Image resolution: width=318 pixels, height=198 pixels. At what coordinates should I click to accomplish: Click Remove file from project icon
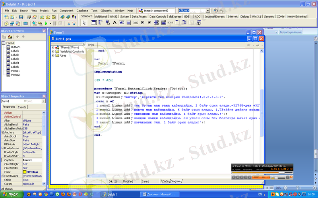(48, 17)
